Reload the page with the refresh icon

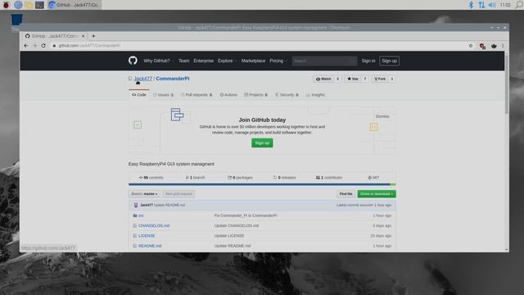point(43,46)
